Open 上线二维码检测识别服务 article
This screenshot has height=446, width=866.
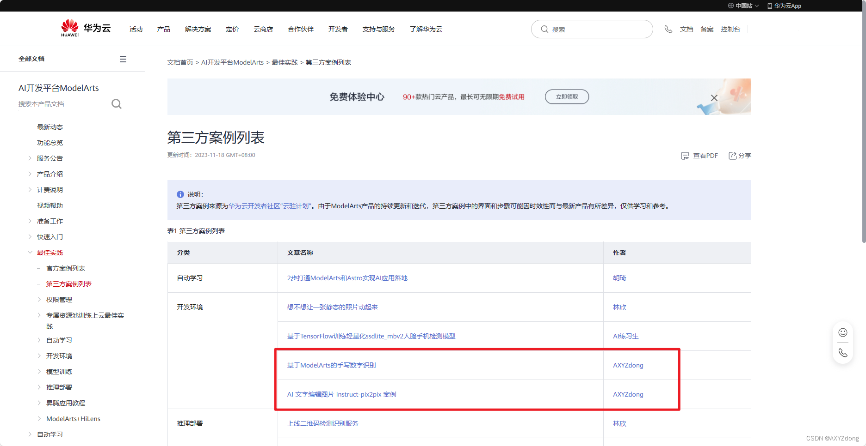322,423
